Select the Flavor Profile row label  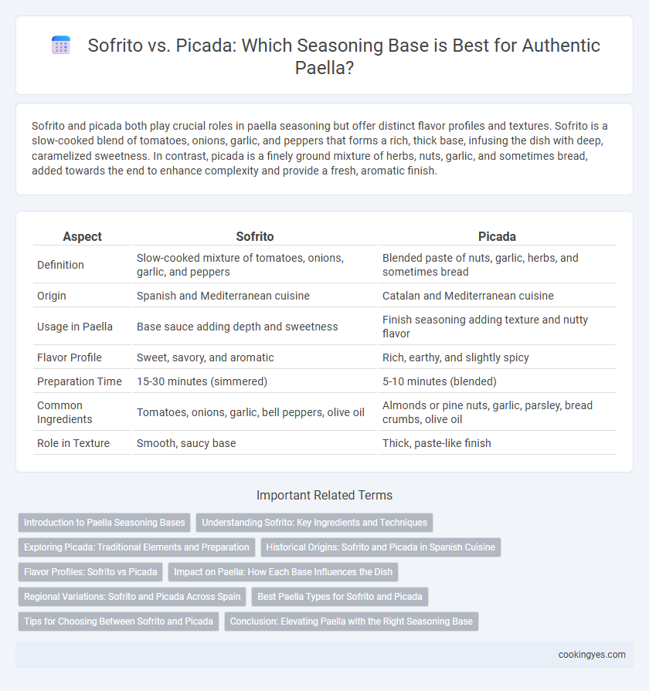70,357
